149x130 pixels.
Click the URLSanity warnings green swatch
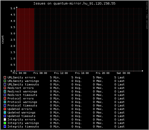[x=5, y=81]
